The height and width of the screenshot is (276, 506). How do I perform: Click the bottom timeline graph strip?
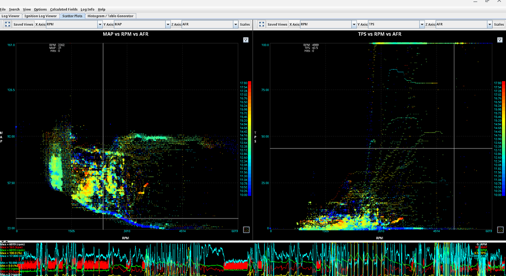(253, 259)
